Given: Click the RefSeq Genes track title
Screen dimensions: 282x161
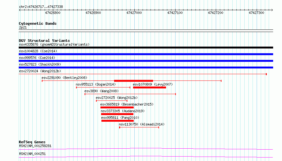Looking at the screenshot, I should tap(32, 142).
